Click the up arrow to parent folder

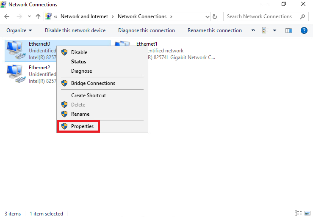(x=38, y=16)
